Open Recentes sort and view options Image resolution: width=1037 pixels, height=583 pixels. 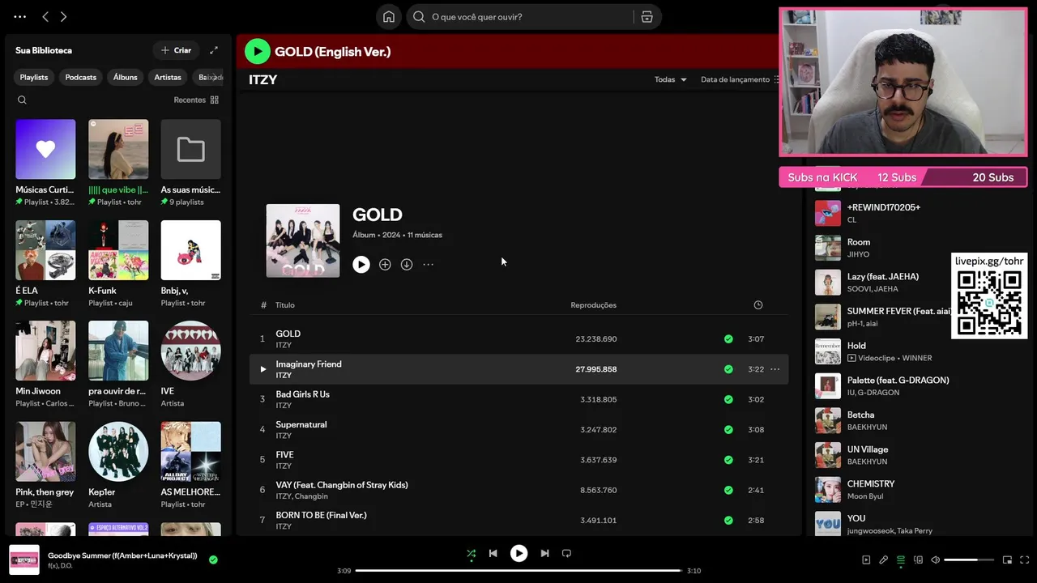click(x=196, y=100)
